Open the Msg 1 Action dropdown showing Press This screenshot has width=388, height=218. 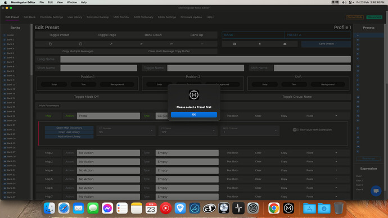click(109, 116)
